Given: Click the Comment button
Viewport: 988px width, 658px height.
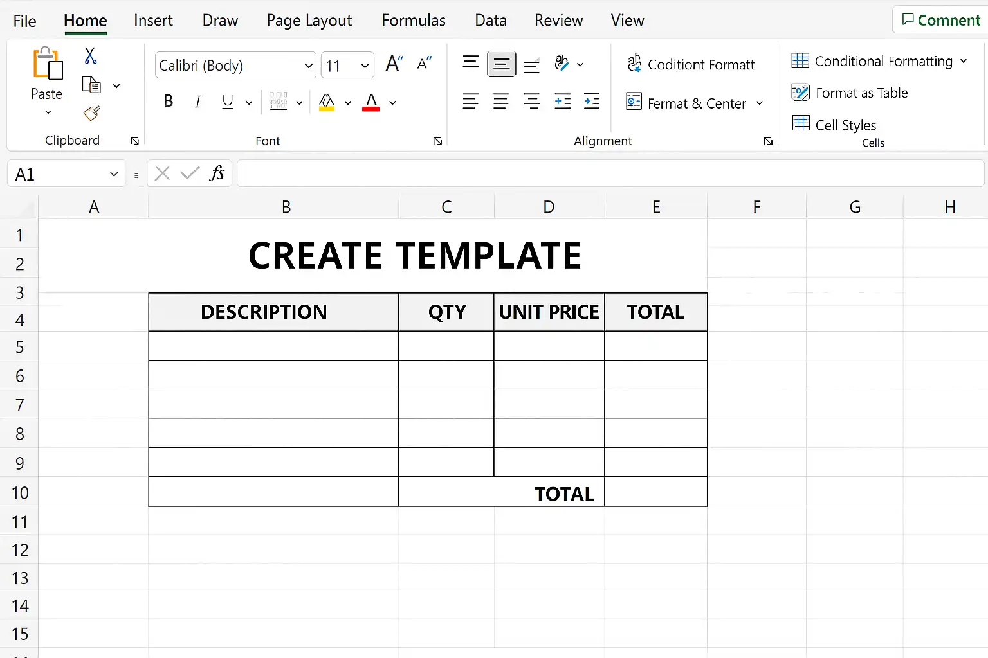Looking at the screenshot, I should pos(940,20).
